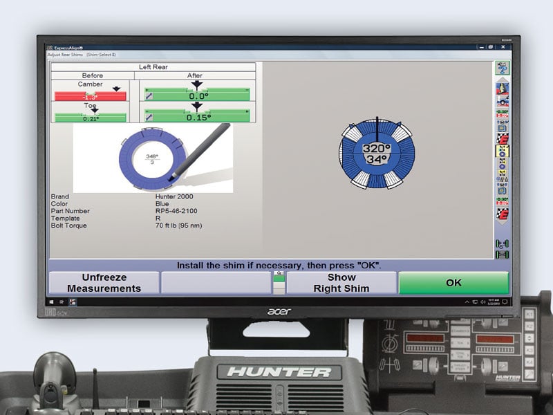This screenshot has height=415, width=553.
Task: Click the network tray icon
Action: pyautogui.click(x=475, y=302)
